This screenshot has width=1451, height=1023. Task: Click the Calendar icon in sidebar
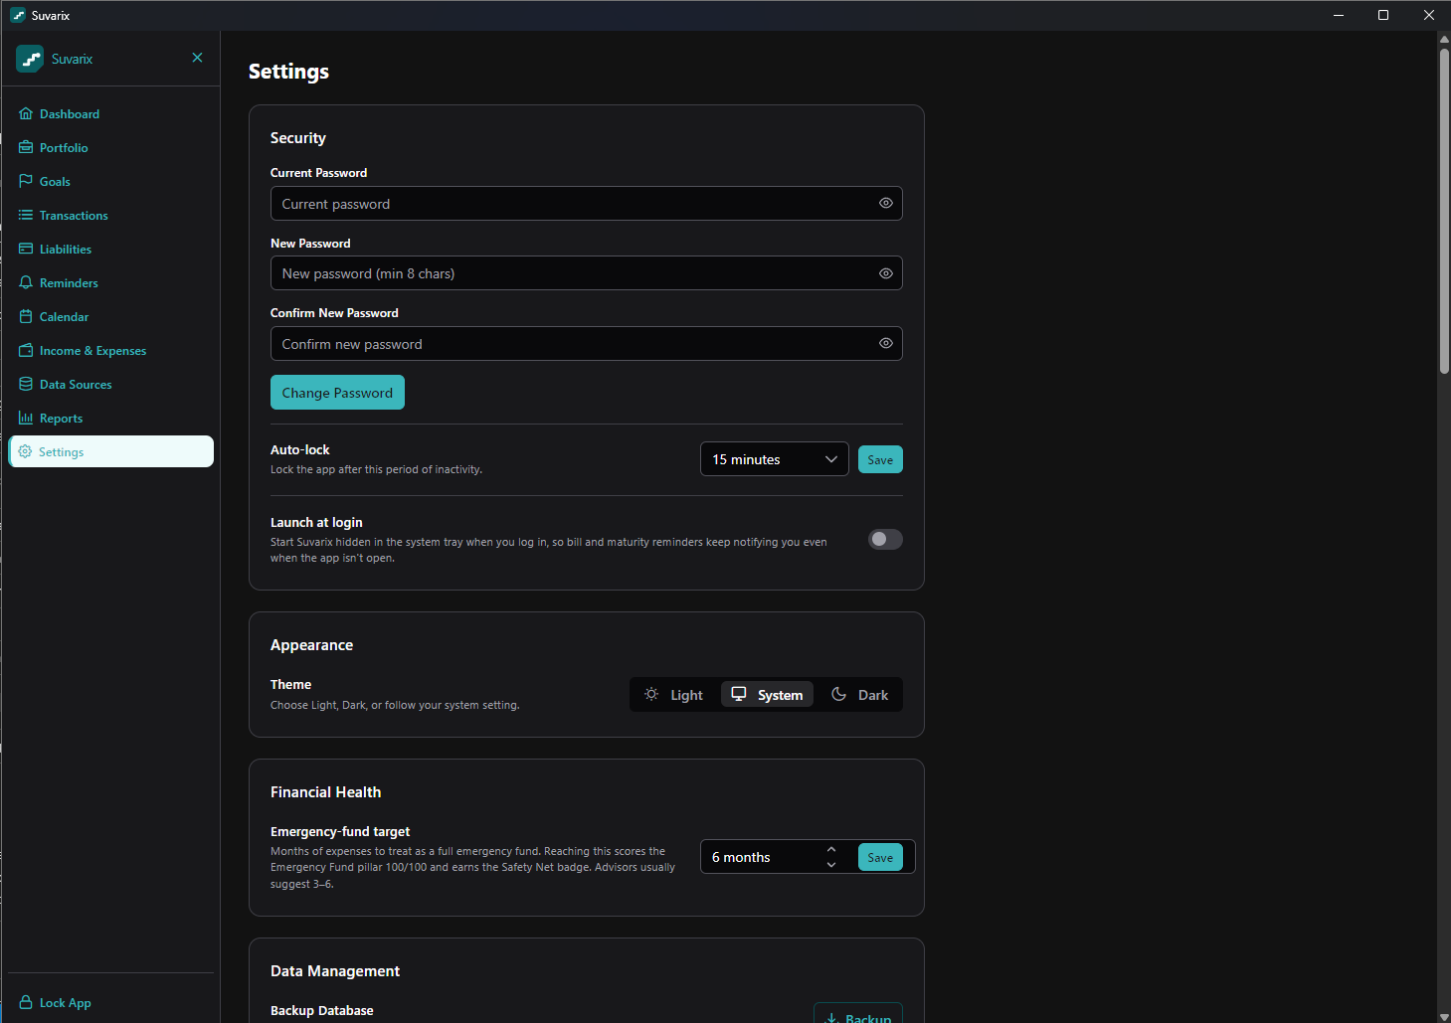26,316
